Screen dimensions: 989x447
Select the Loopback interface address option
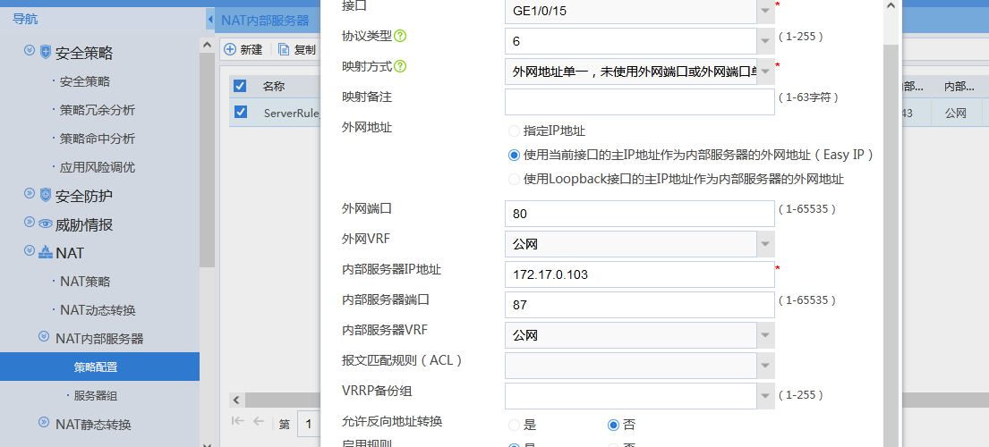(x=514, y=179)
